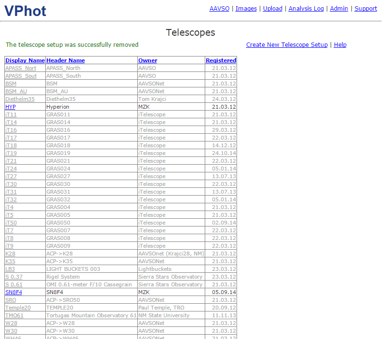Open the AAVSO link in top navigation

click(x=219, y=9)
